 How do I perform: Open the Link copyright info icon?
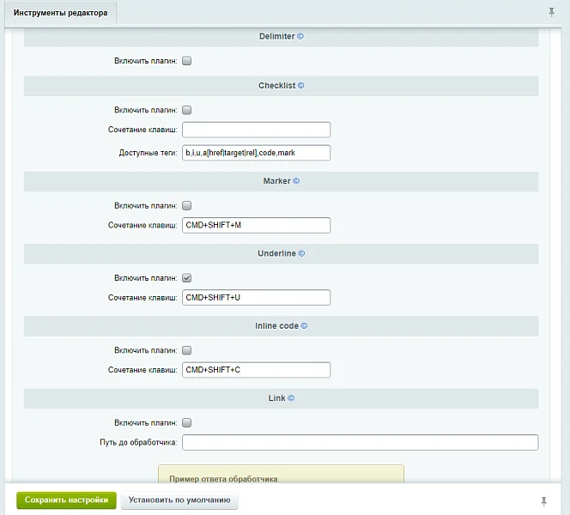(x=291, y=398)
